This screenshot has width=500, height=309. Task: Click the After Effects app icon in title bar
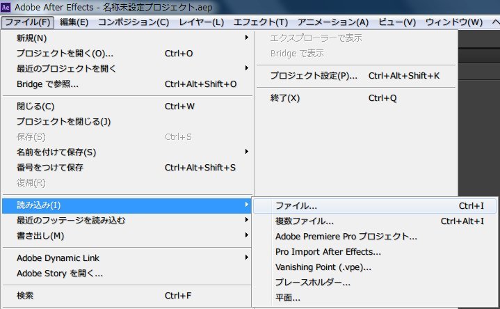(x=7, y=7)
